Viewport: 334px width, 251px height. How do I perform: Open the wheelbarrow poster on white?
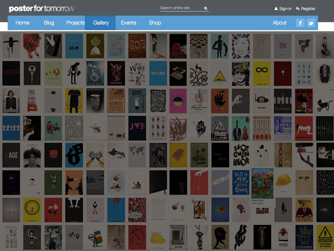coord(325,101)
